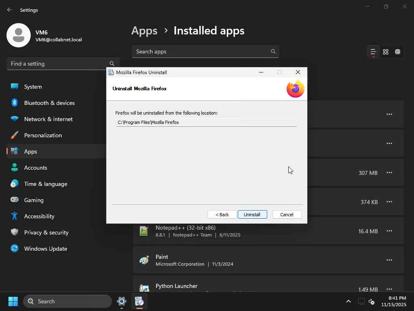Click the Search apps field

click(x=202, y=51)
